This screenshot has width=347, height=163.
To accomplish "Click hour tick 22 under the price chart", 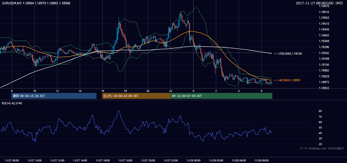I will (171, 90).
